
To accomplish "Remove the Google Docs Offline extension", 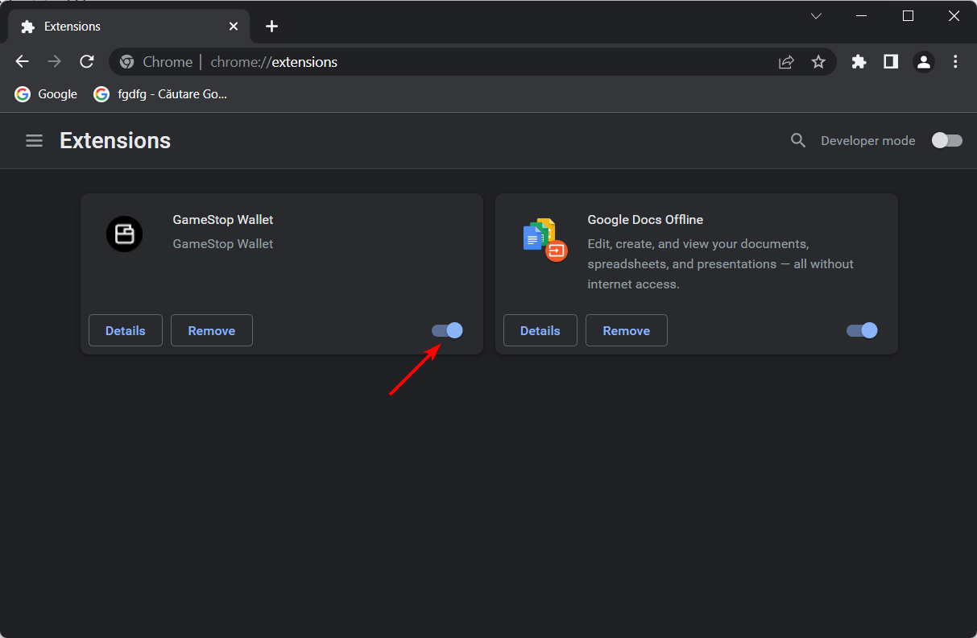I will (626, 330).
